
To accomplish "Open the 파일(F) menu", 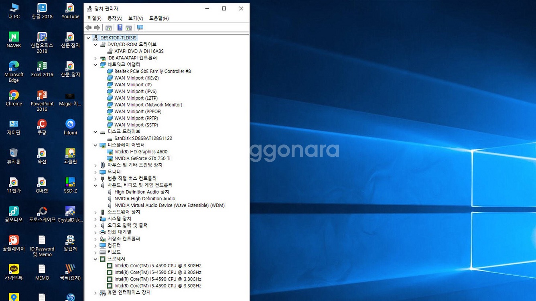I will click(94, 18).
